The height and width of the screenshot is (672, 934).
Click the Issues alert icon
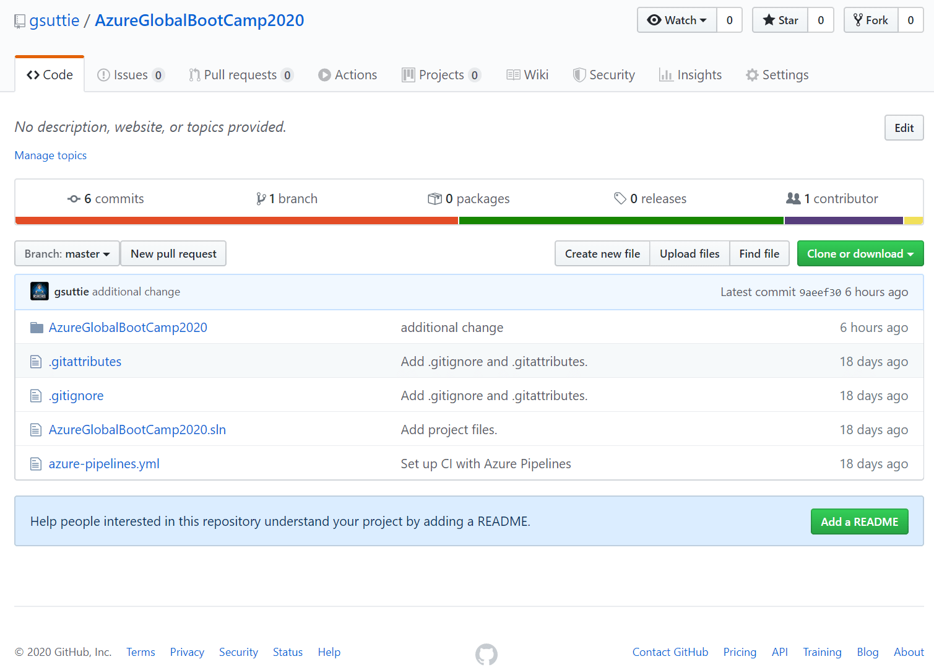tap(104, 75)
